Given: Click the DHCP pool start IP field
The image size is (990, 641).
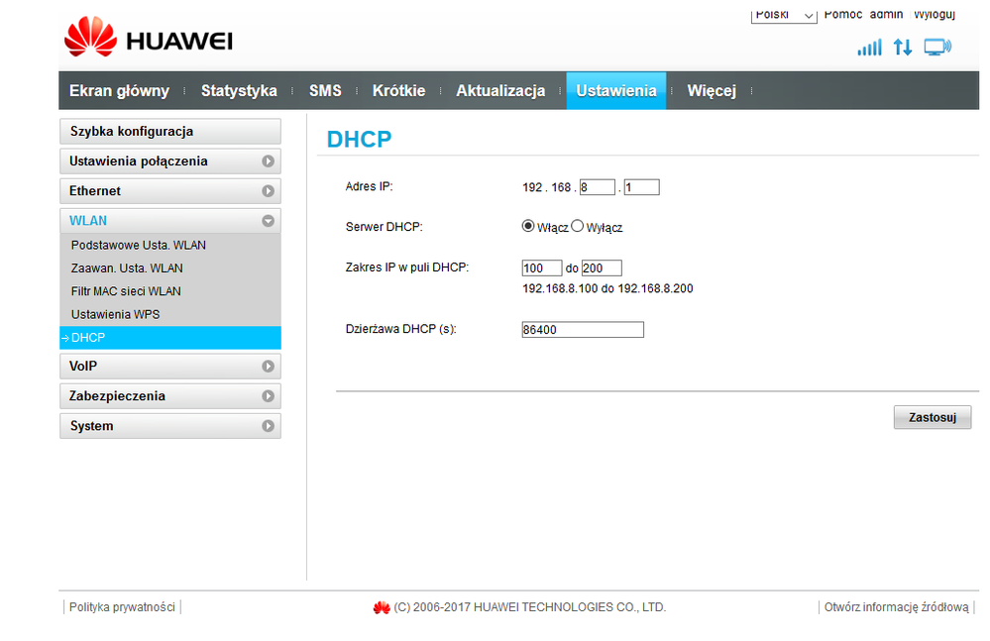Looking at the screenshot, I should click(541, 268).
